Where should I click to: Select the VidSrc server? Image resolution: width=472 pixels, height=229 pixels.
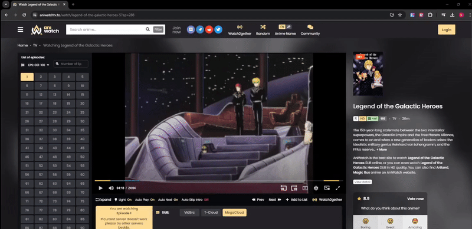pyautogui.click(x=189, y=213)
